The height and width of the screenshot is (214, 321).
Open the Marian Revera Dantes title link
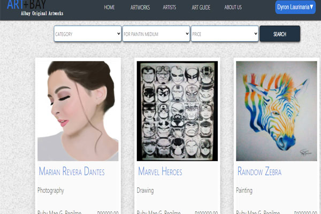72,171
